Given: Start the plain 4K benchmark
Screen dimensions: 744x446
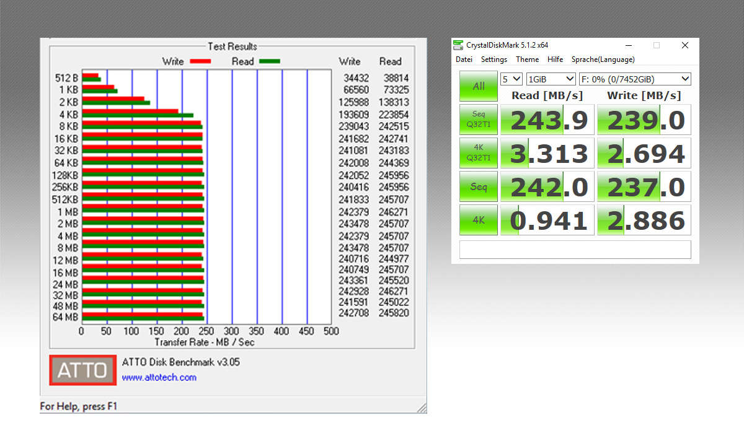Looking at the screenshot, I should tap(479, 220).
